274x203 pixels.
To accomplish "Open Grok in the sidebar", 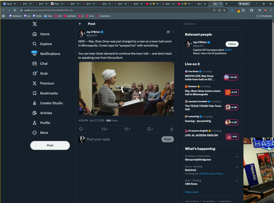I will 40,73.
